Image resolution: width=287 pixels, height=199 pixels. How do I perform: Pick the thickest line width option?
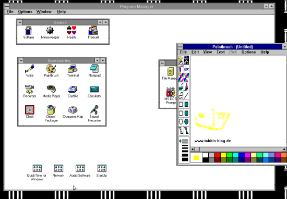click(185, 159)
